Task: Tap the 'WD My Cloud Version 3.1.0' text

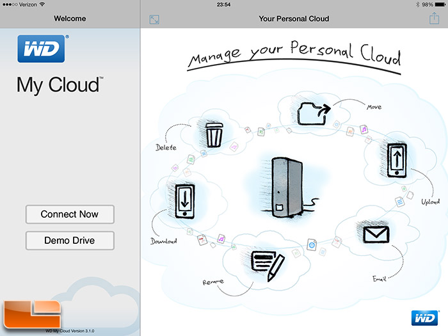Action: [x=70, y=331]
